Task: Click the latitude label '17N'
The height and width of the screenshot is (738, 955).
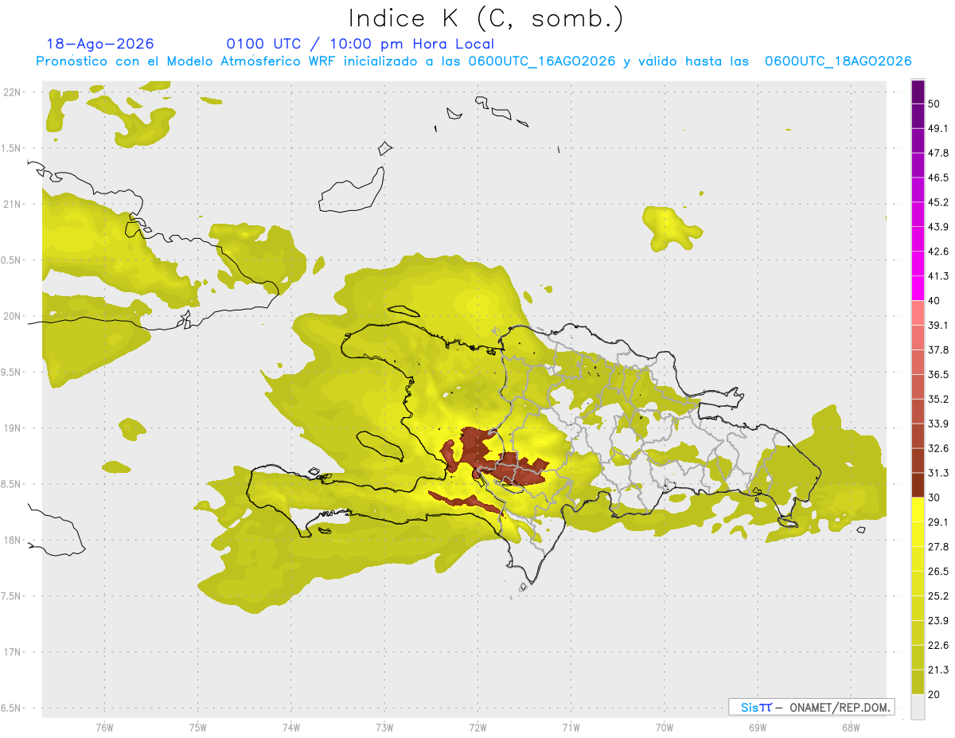Action: (x=13, y=652)
